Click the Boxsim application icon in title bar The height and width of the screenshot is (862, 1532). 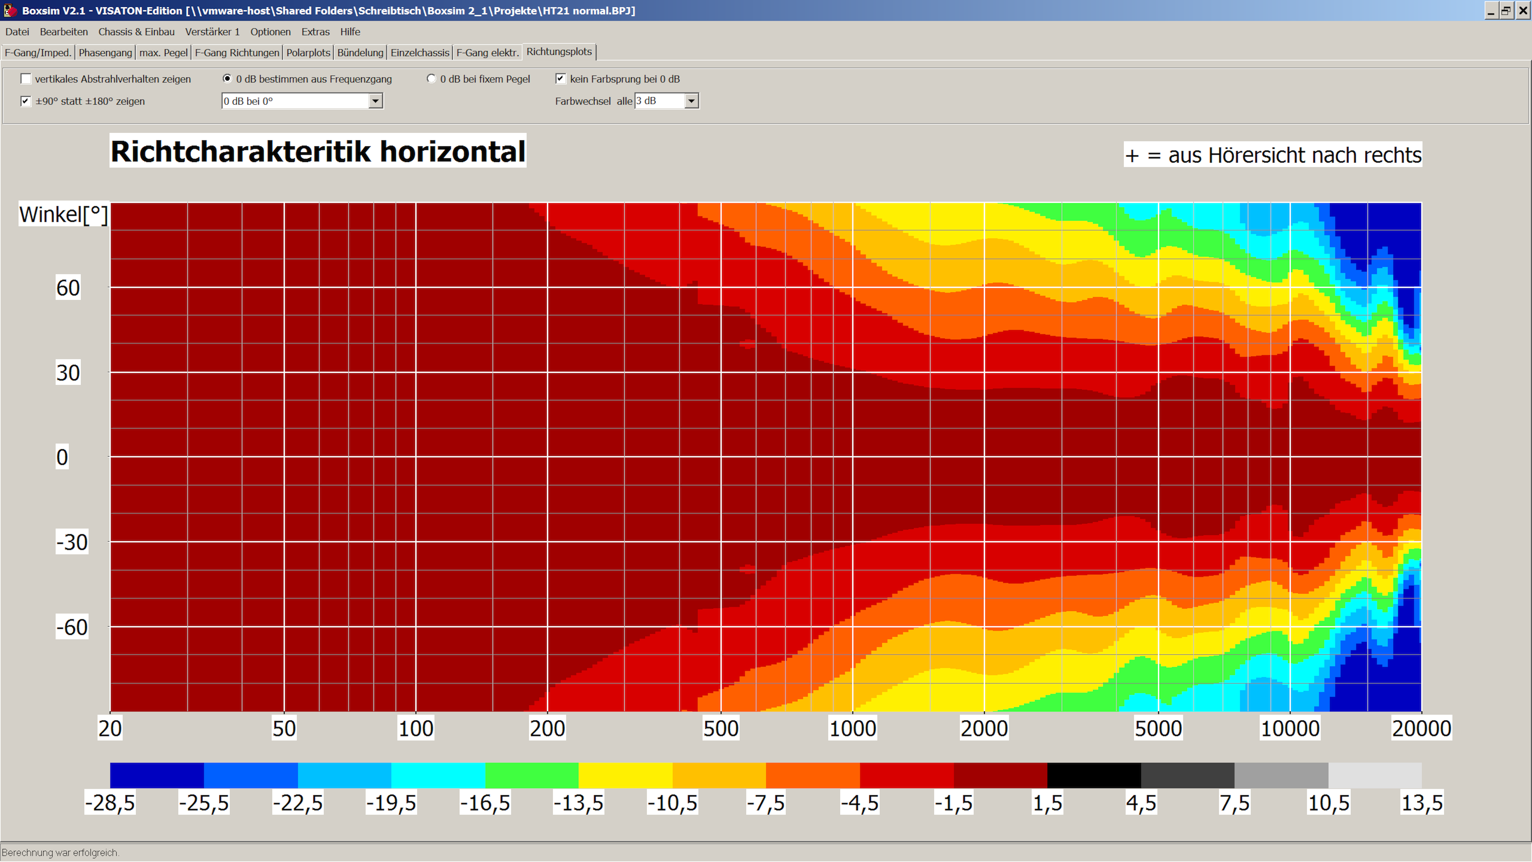tap(10, 11)
